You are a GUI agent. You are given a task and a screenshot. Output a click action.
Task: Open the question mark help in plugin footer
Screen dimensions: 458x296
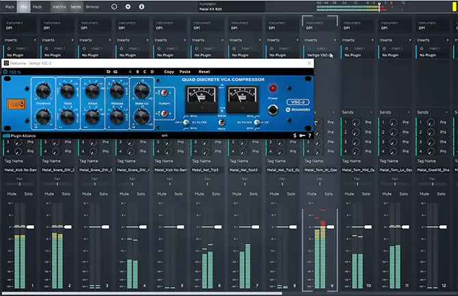click(x=310, y=135)
